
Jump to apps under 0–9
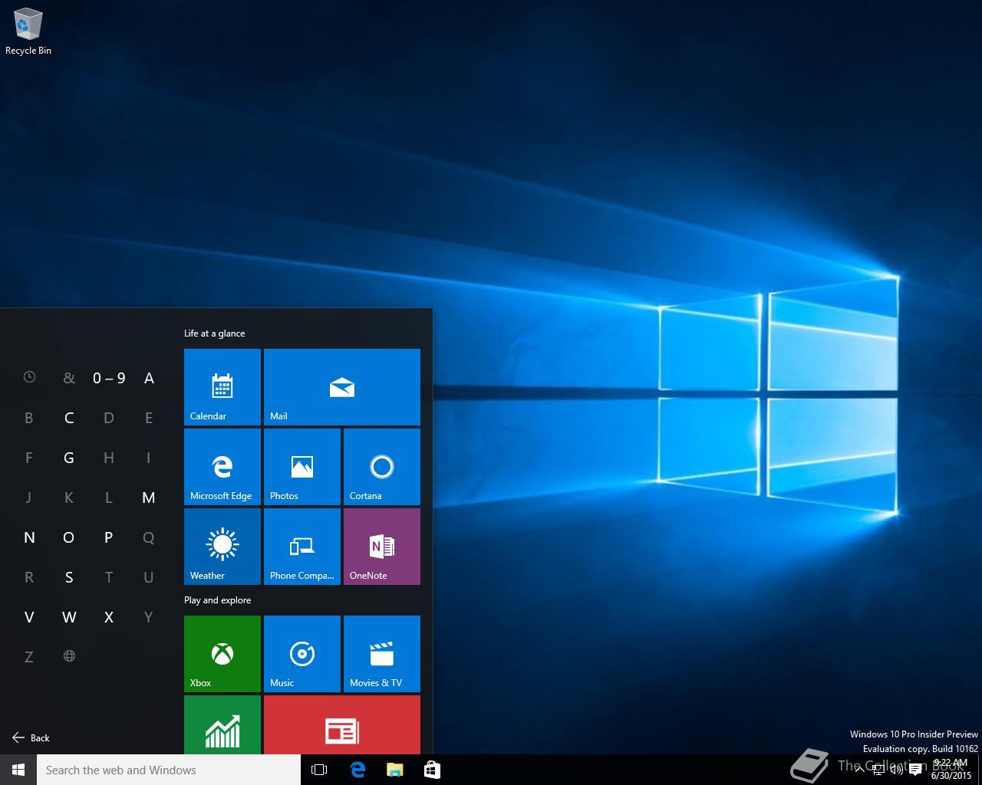[109, 378]
